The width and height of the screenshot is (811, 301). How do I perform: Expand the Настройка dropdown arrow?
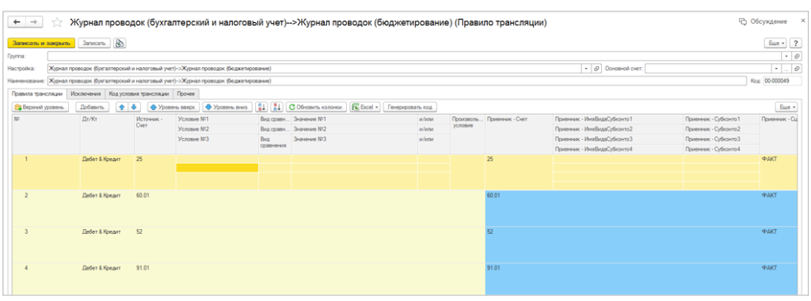[587, 68]
